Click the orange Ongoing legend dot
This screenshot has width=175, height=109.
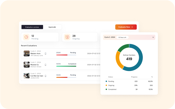coord(106,85)
